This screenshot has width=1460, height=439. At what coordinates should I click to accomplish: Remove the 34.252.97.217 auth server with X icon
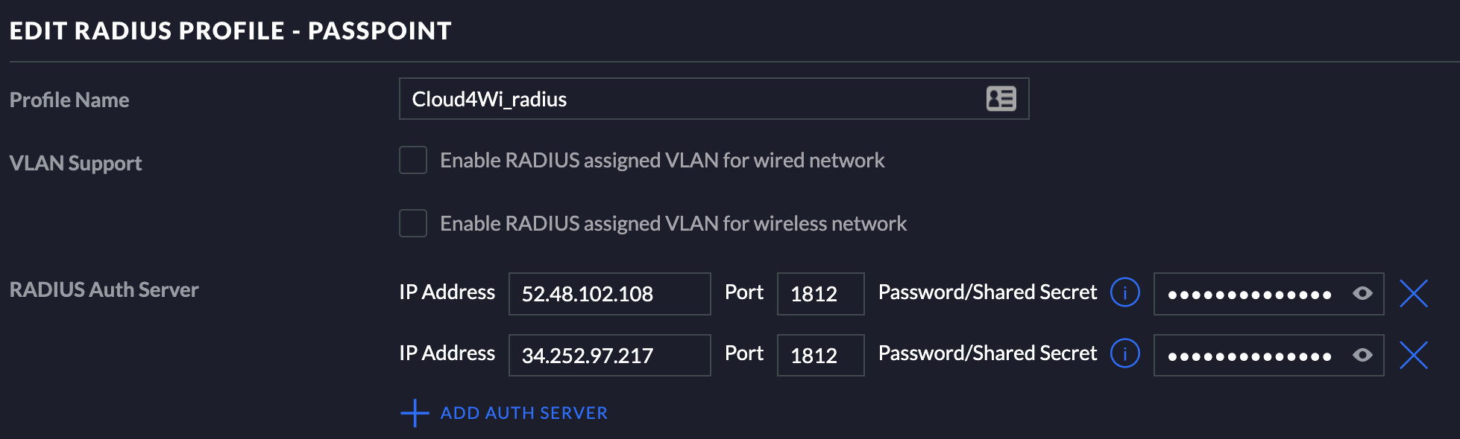tap(1413, 355)
